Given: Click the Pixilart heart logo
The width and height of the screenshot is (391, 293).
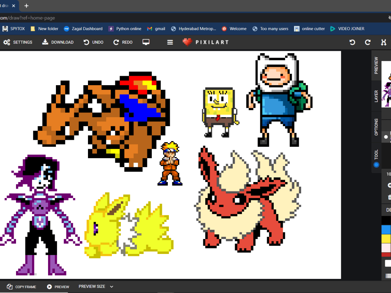Looking at the screenshot, I should coord(187,42).
